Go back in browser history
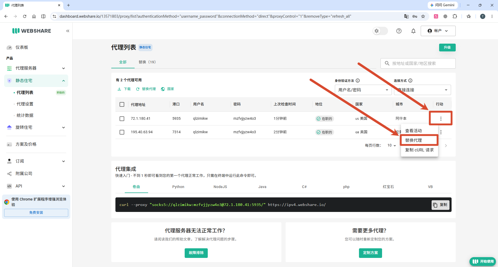This screenshot has height=267, width=498. click(6, 16)
